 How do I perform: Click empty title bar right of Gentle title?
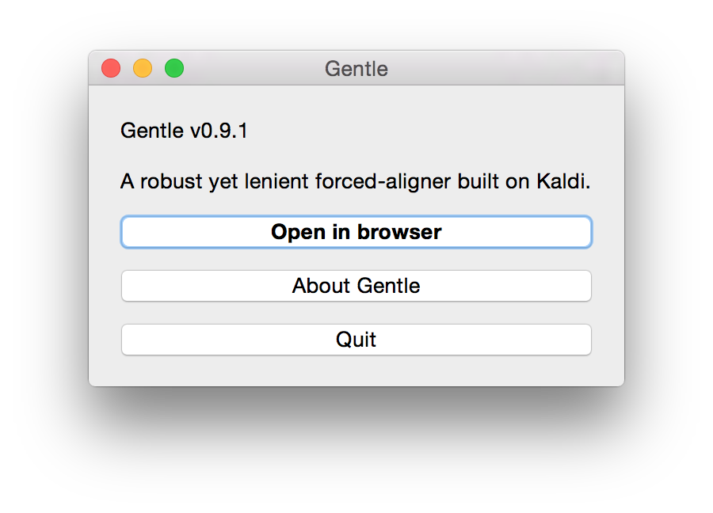(x=507, y=69)
